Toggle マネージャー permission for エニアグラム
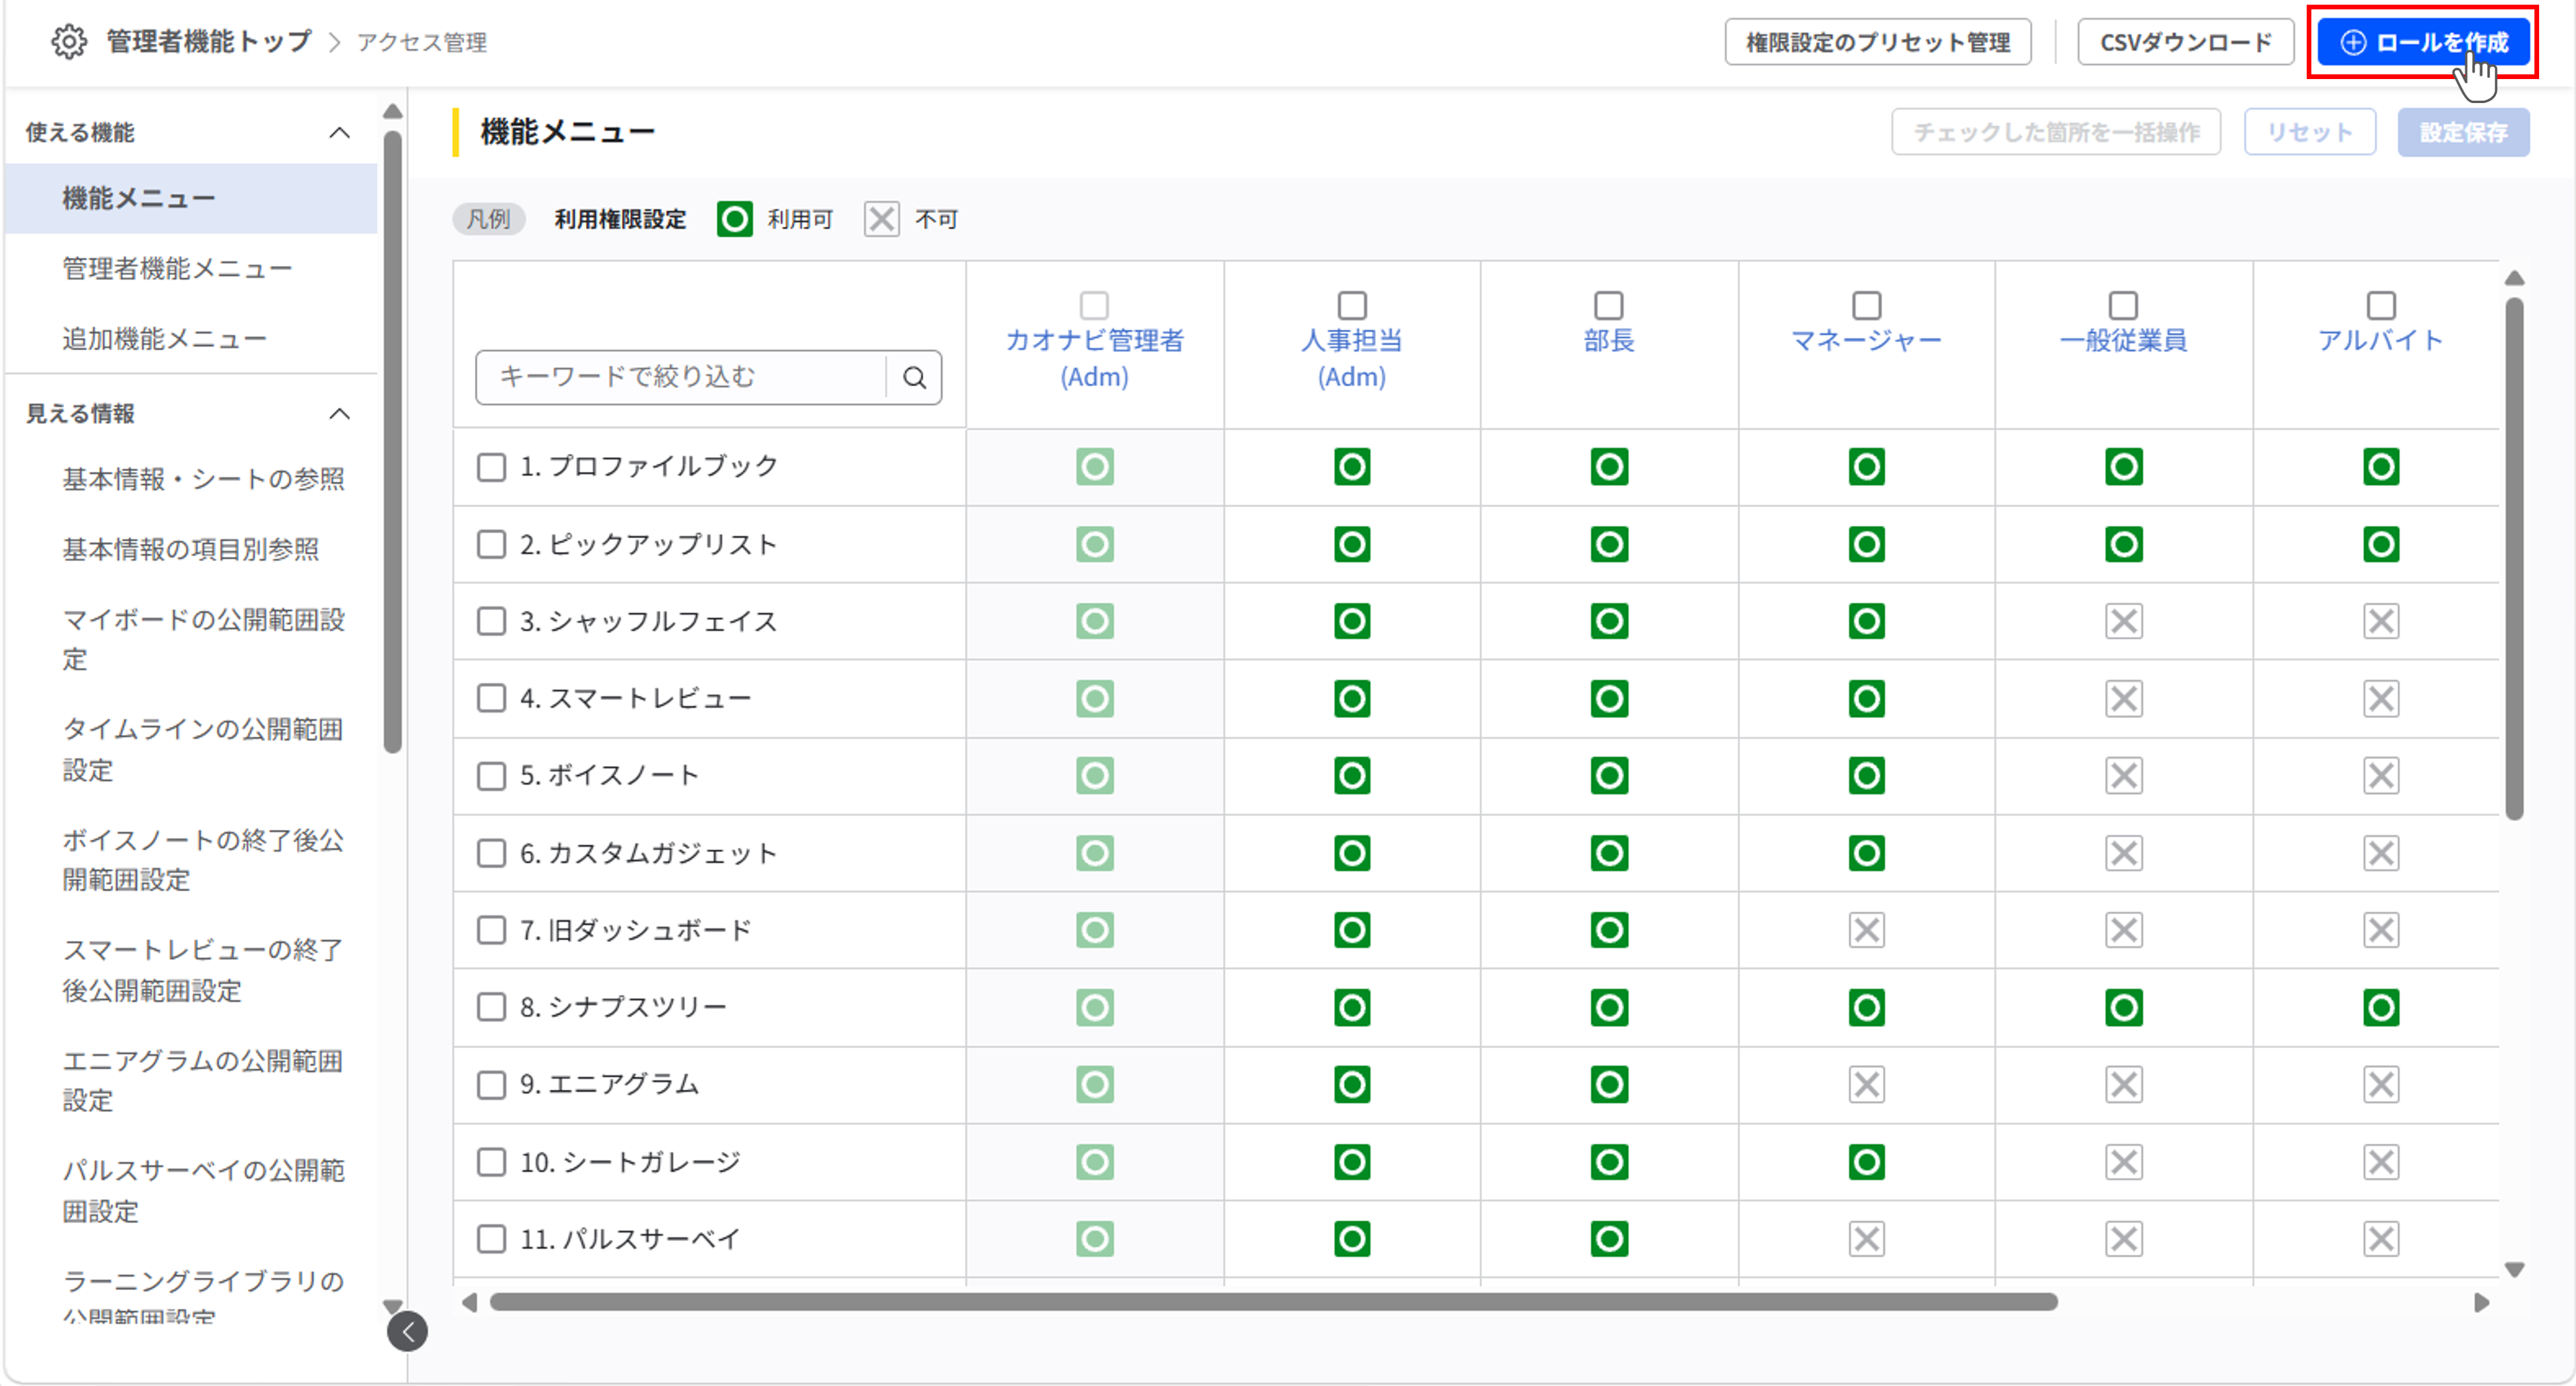Screen dimensions: 2576x1386 click(x=1866, y=1084)
